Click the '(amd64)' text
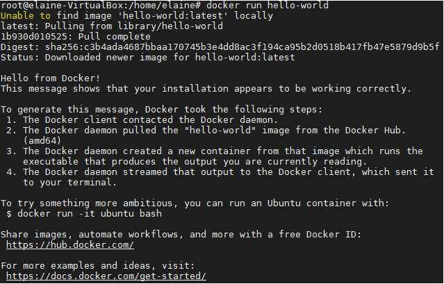The image size is (444, 284). tap(42, 140)
